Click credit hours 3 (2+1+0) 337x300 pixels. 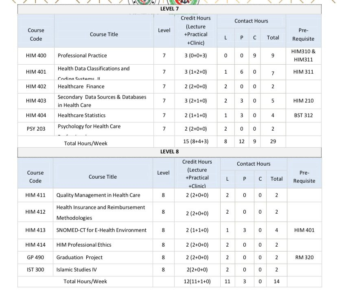tap(196, 101)
